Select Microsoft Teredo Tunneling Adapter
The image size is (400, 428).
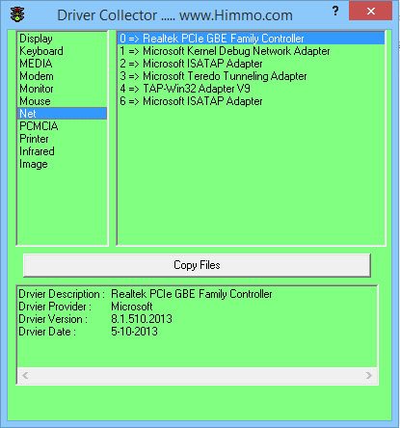tap(251, 76)
